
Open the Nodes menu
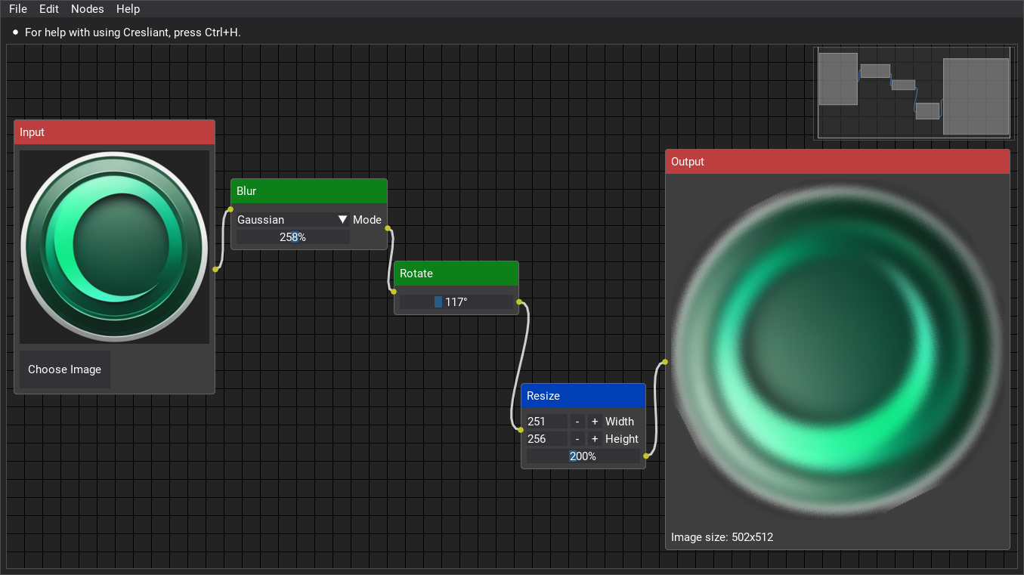coord(88,9)
